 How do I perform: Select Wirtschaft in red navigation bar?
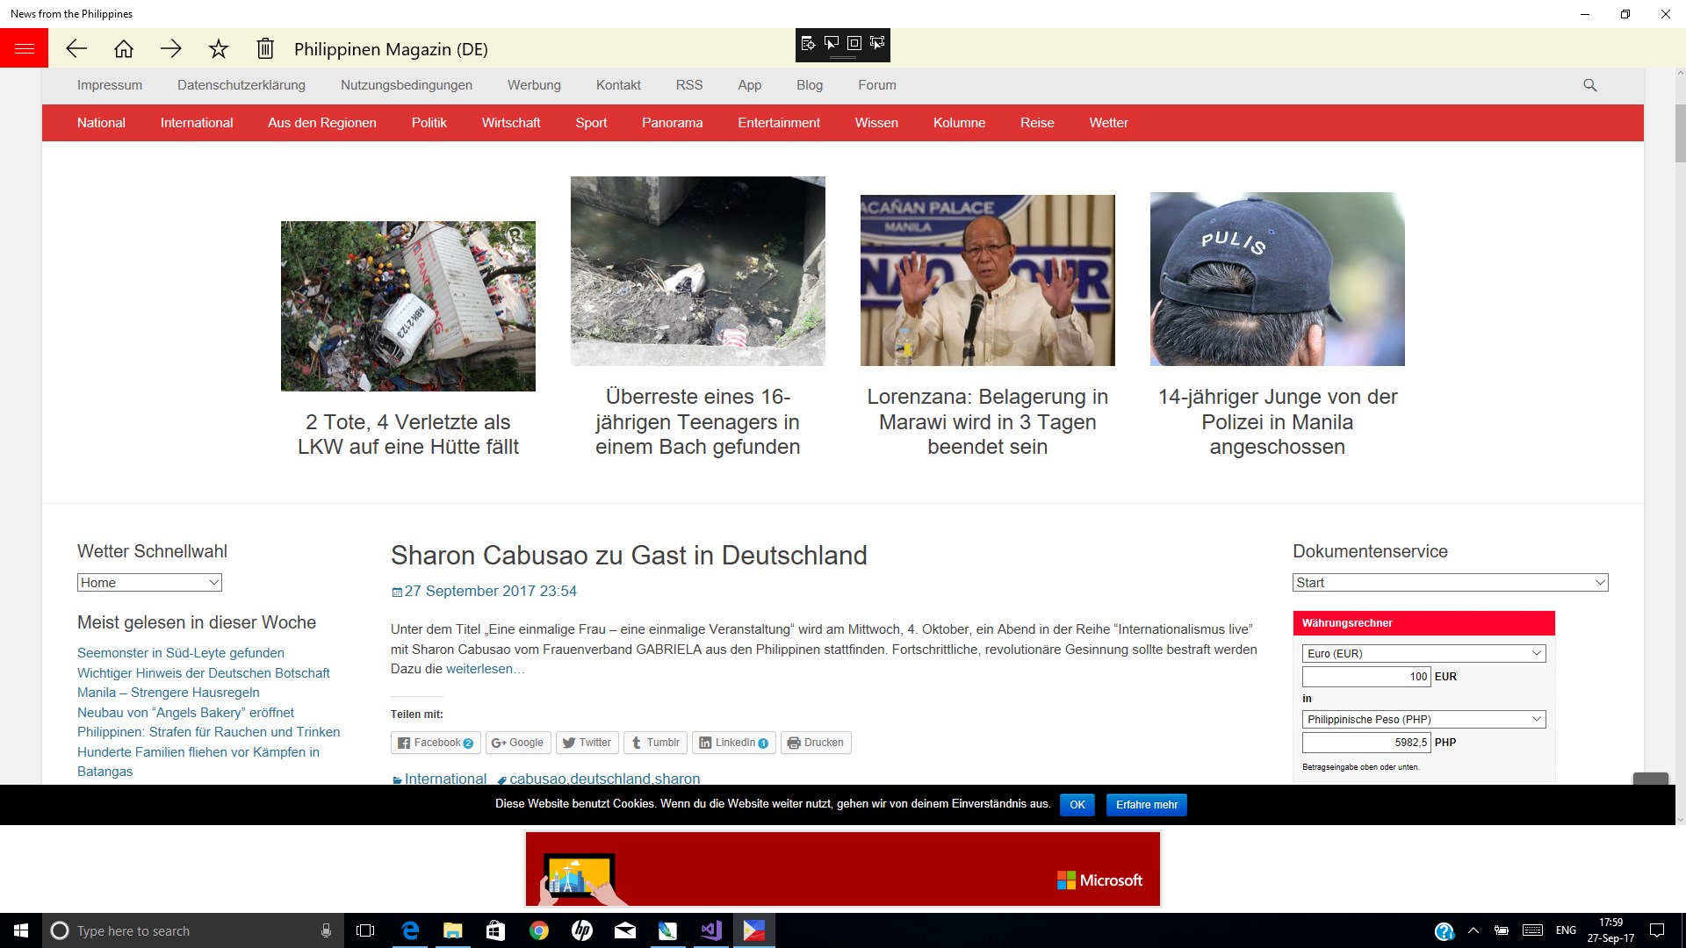click(x=510, y=123)
